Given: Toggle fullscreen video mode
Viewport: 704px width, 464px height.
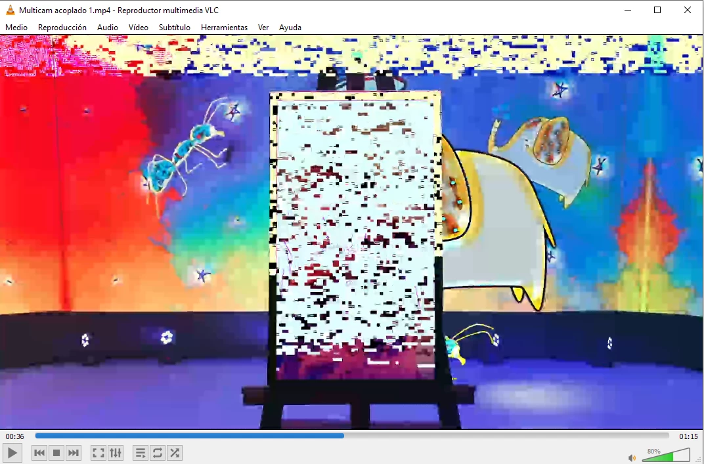Looking at the screenshot, I should coord(99,453).
